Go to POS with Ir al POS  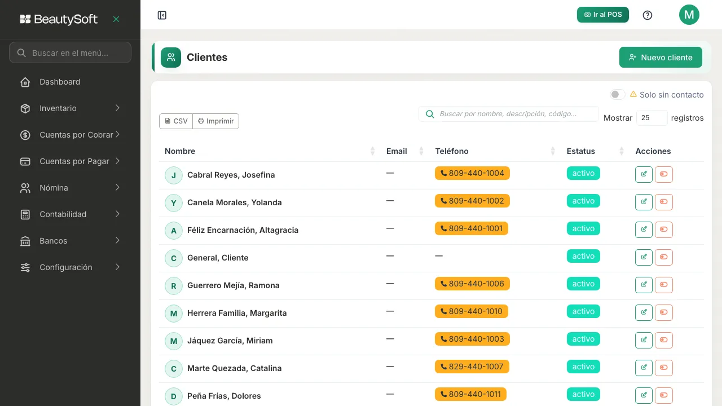[603, 15]
